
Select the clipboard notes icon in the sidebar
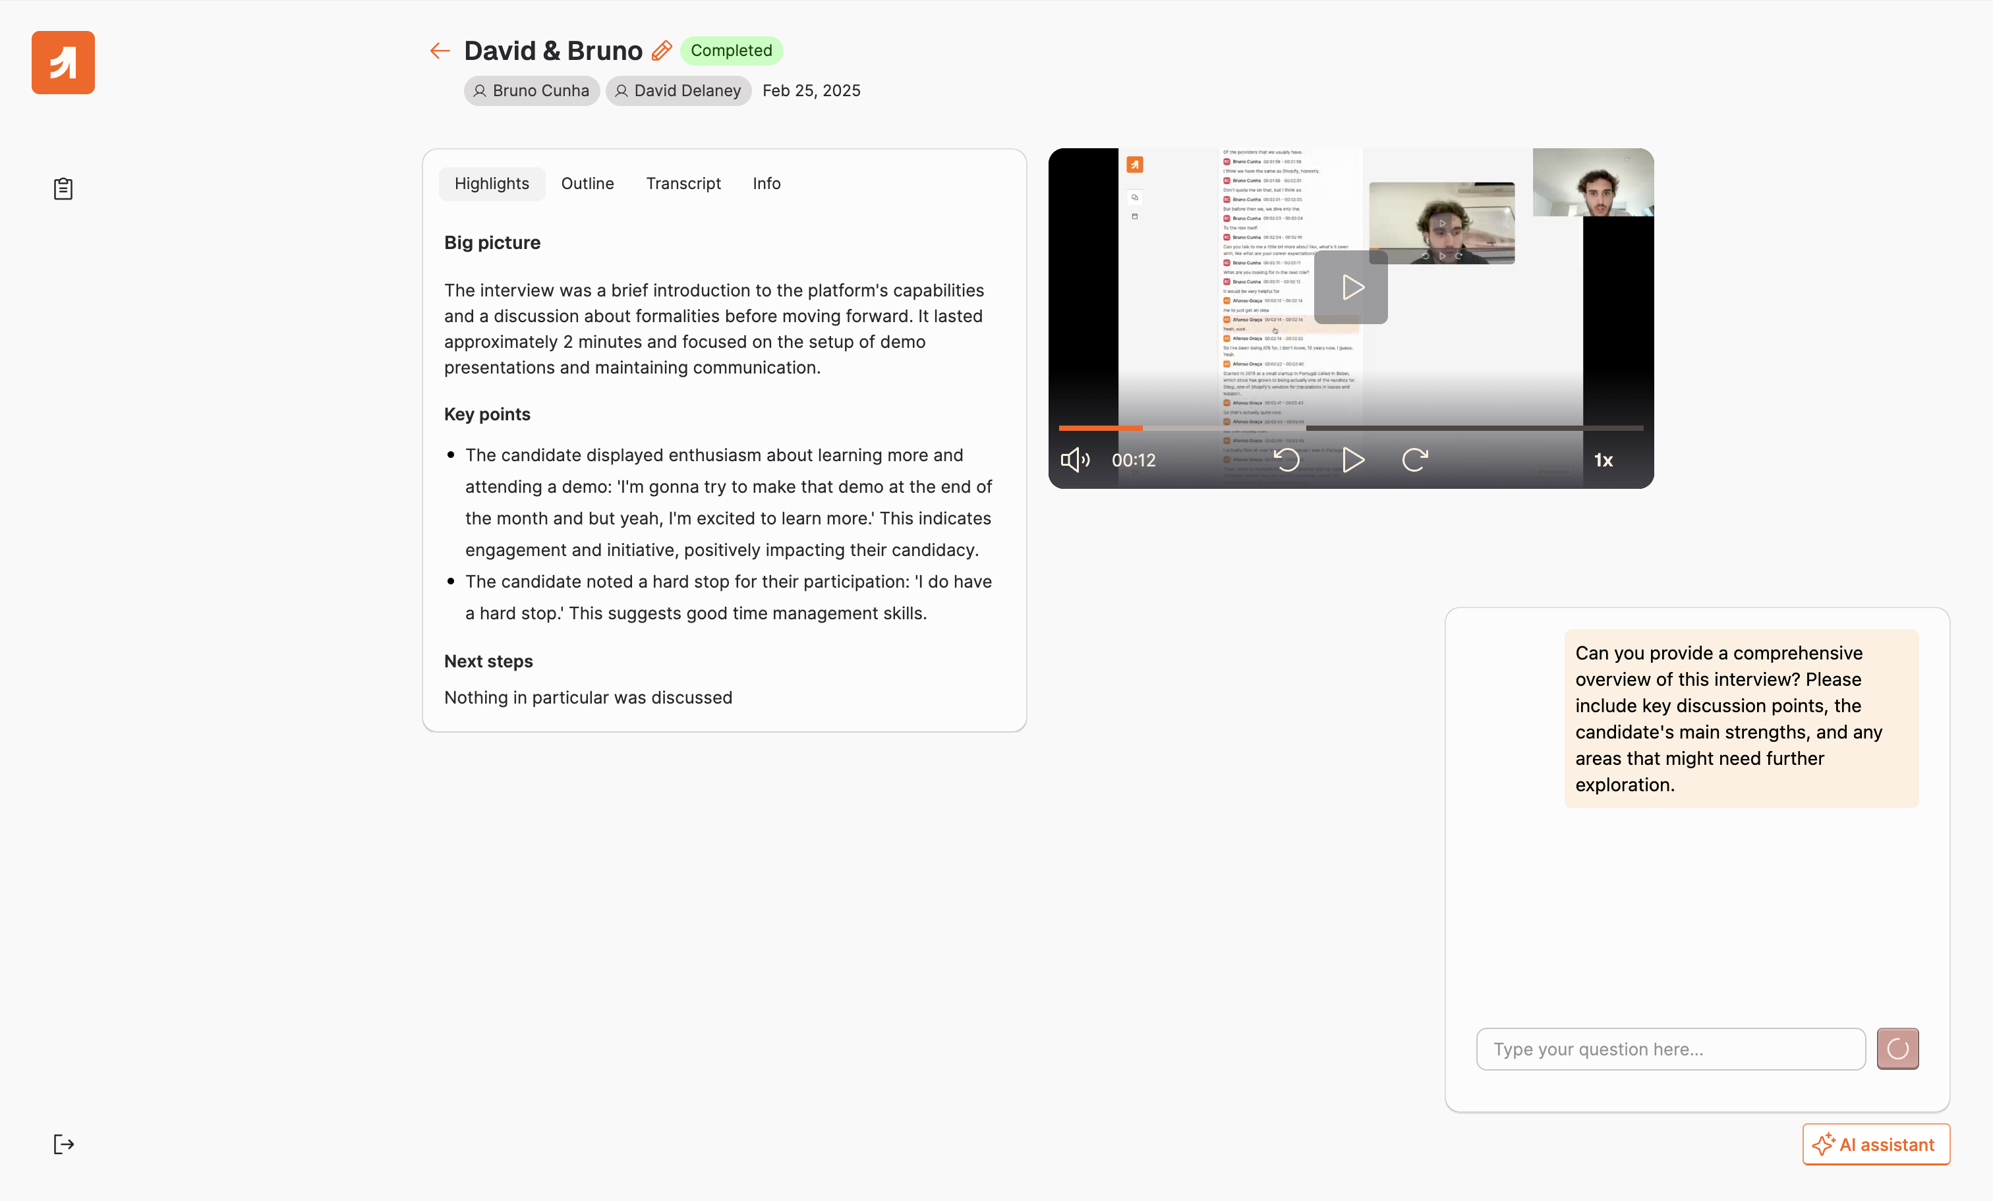click(62, 188)
